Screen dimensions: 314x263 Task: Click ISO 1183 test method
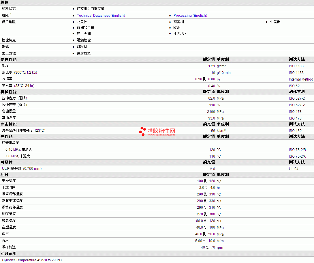click(x=296, y=66)
